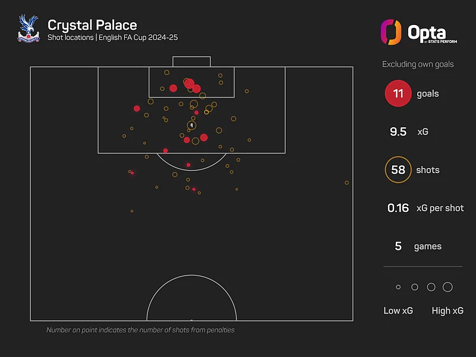Click the "Low xG" legend label
This screenshot has width=476, height=357.
pos(398,311)
